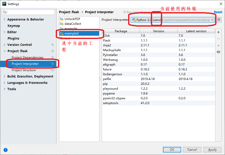This screenshot has height=155, width=225.
Task: Collapse the Project: flask section
Action: pyautogui.click(x=5, y=51)
